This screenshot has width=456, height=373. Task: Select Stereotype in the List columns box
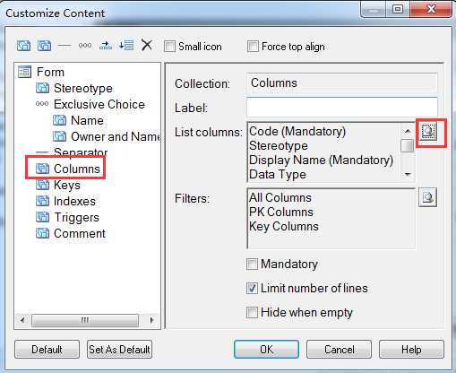point(279,146)
